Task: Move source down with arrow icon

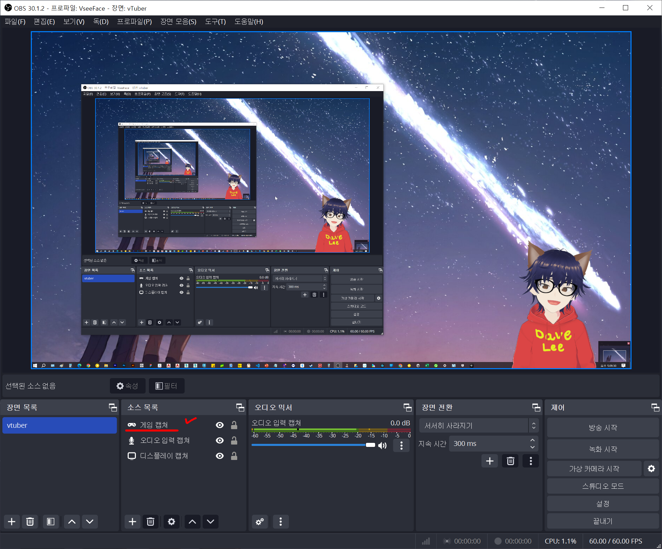Action: click(211, 522)
